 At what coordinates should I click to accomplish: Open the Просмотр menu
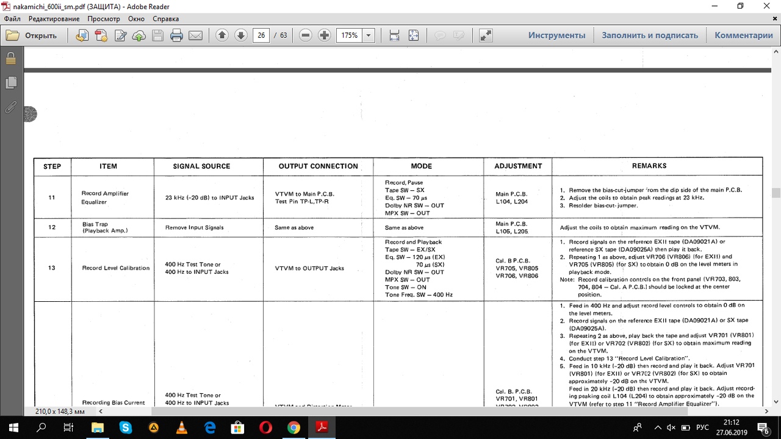[x=103, y=19]
